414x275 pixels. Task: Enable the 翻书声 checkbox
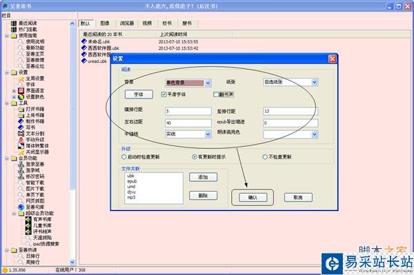(x=216, y=94)
